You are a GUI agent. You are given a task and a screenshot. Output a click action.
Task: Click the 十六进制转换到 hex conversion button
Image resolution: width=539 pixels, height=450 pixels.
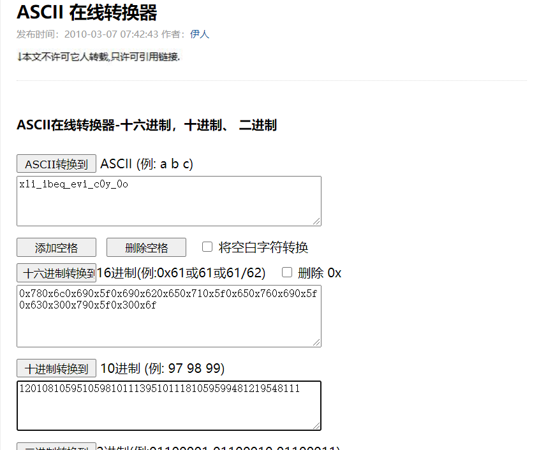pyautogui.click(x=56, y=272)
